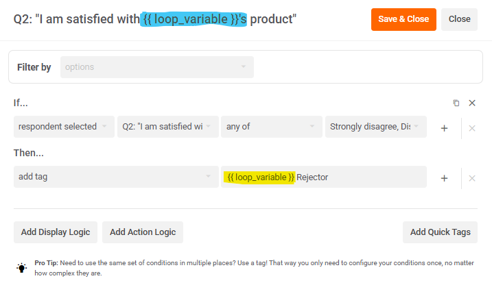Remove the Then action row
The height and width of the screenshot is (296, 492).
472,177
